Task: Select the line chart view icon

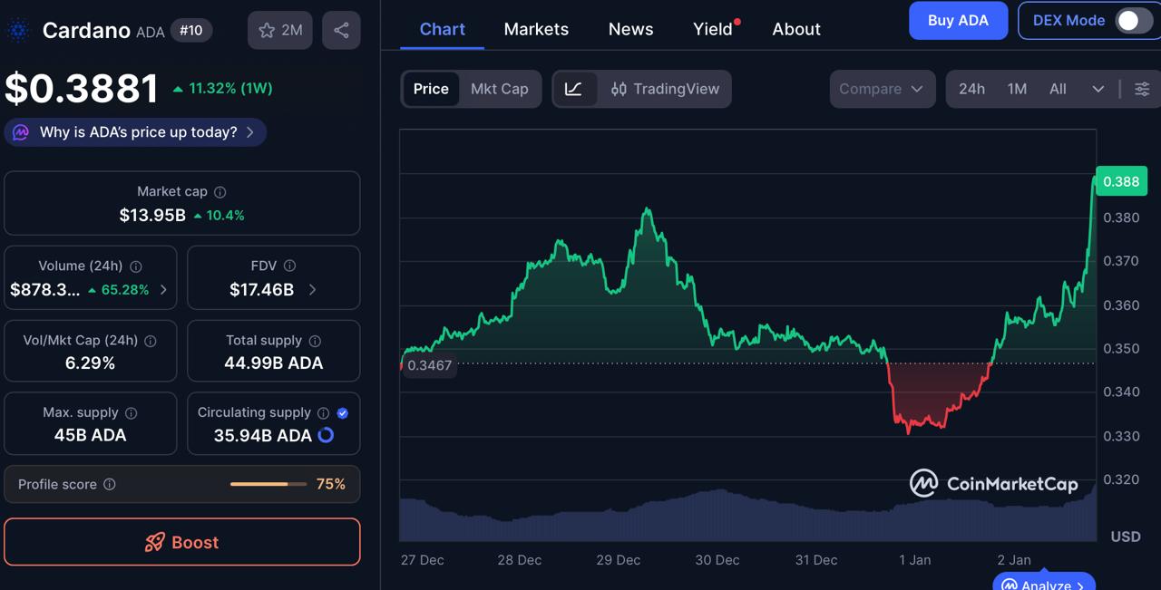Action: coord(575,89)
